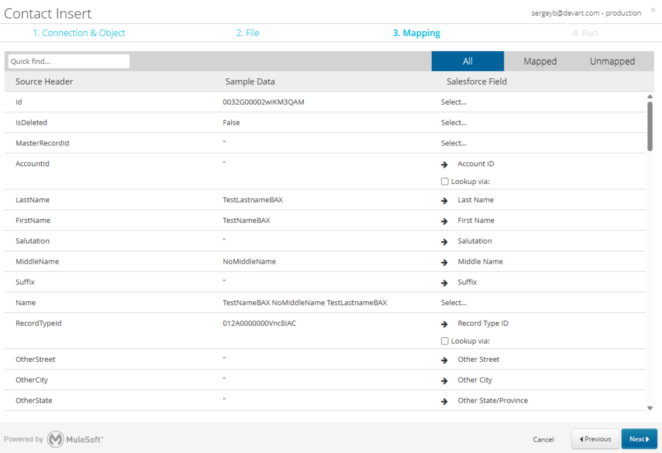Click the sergeyb@devart.com - production label
Viewport: 662px width, 453px height.
[x=586, y=13]
